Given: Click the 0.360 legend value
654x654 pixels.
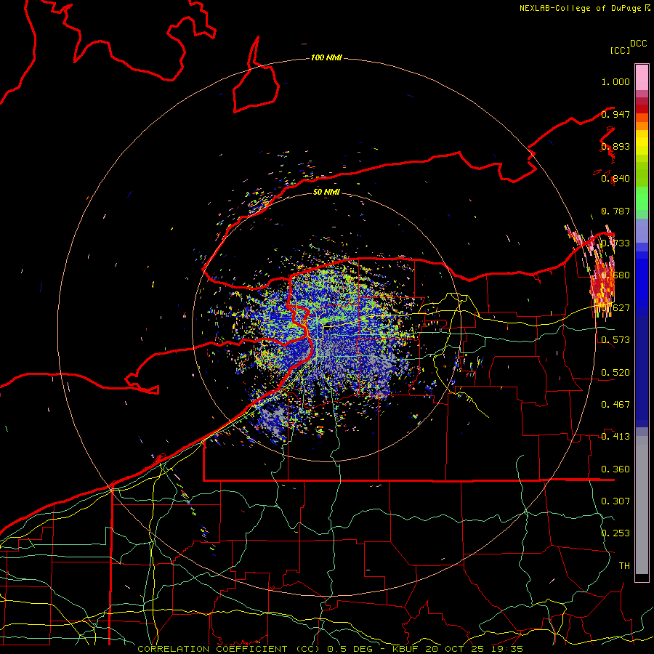Looking at the screenshot, I should click(615, 469).
